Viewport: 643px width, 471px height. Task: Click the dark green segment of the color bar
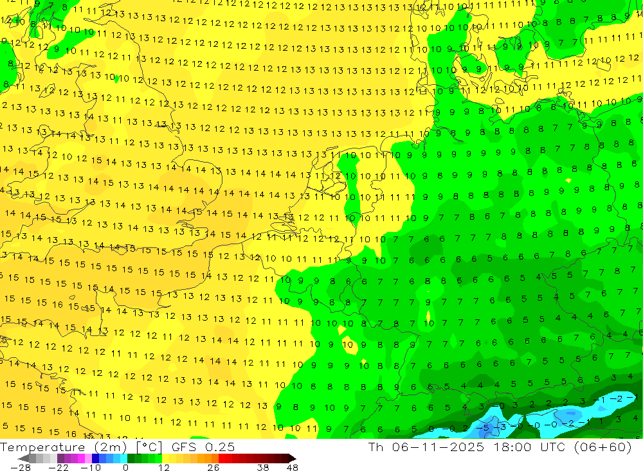point(131,458)
